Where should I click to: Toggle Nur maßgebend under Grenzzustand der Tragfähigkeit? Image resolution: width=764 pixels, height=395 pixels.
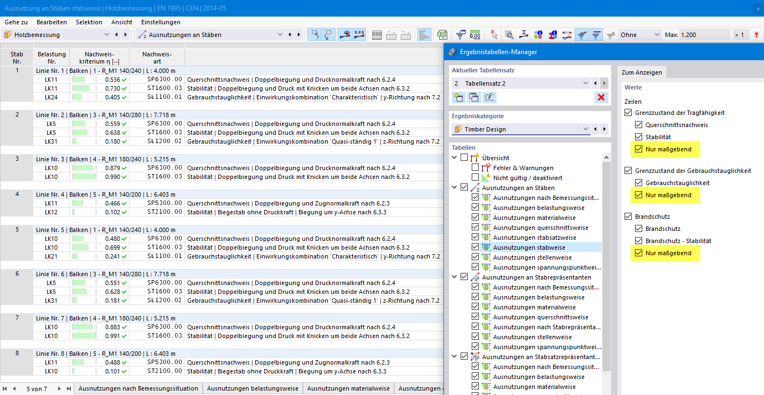tap(638, 149)
